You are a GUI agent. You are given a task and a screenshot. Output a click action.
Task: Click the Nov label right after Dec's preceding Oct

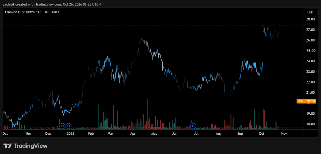tap(29, 134)
